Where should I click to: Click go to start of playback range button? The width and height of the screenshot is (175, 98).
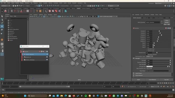(158, 83)
